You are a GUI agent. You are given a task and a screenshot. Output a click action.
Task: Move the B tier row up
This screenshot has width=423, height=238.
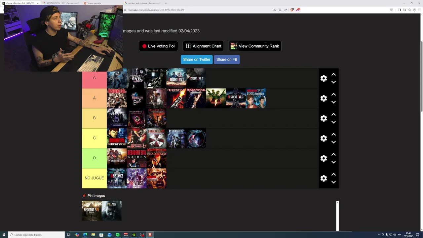[x=333, y=114]
